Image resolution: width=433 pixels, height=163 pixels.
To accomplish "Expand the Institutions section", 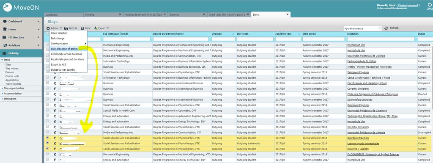I will click(x=21, y=99).
